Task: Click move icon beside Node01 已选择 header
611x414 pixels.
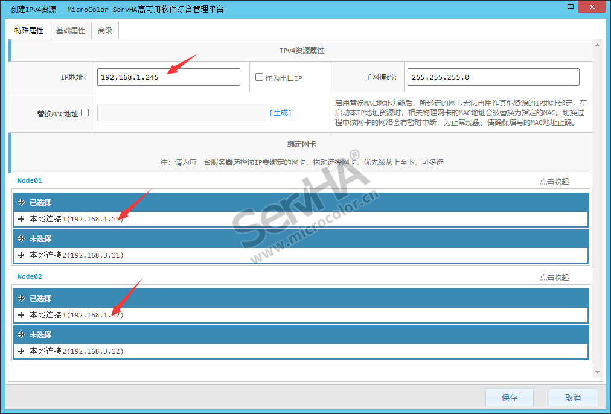Action: click(x=21, y=202)
